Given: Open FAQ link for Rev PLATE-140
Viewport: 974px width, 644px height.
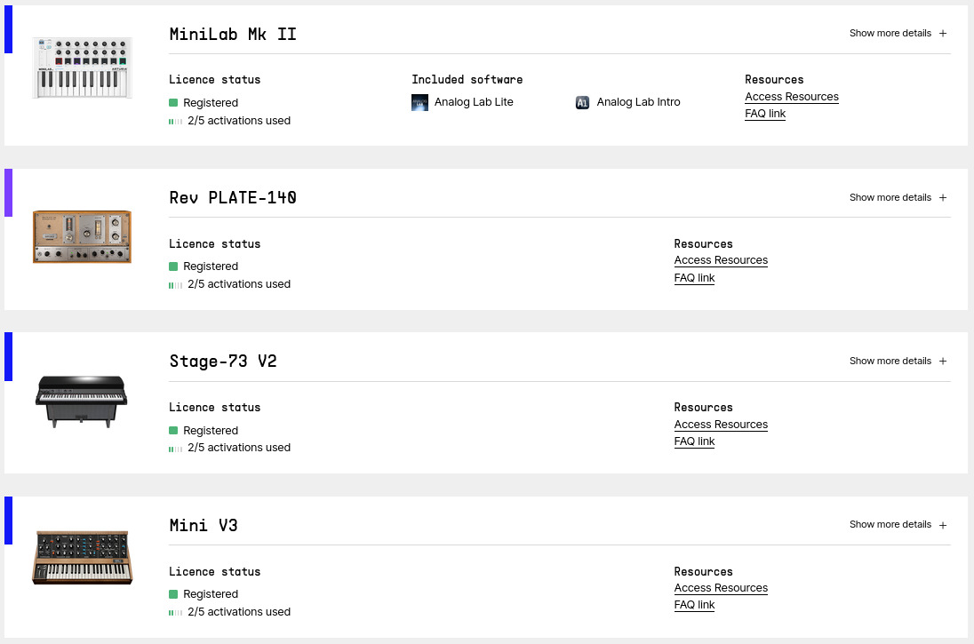Looking at the screenshot, I should pyautogui.click(x=694, y=278).
